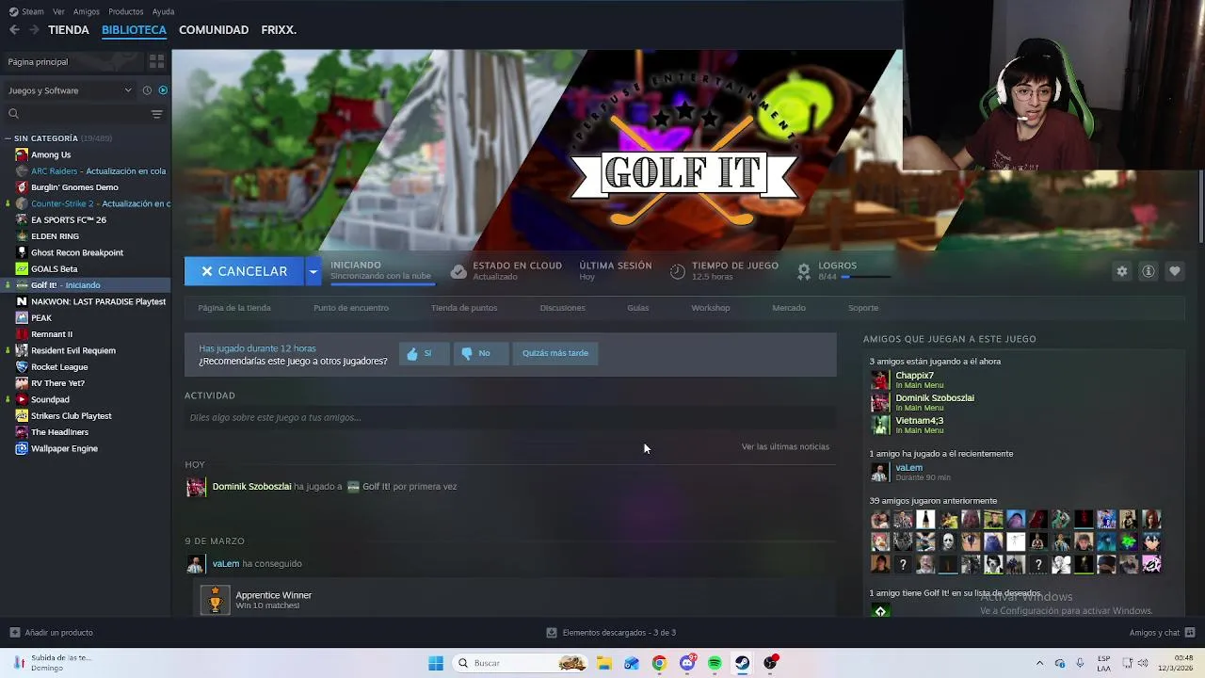
Task: Click the achievements Logros gear icon
Action: [803, 271]
